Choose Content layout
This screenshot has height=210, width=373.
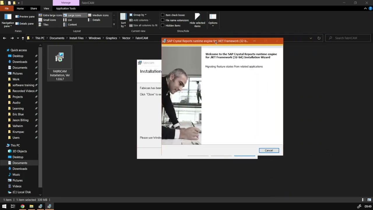click(70, 24)
